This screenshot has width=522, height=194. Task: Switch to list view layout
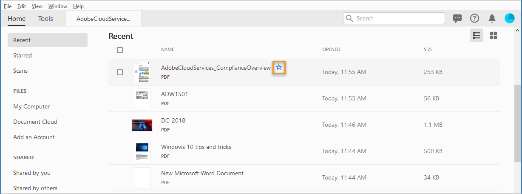[x=477, y=36]
